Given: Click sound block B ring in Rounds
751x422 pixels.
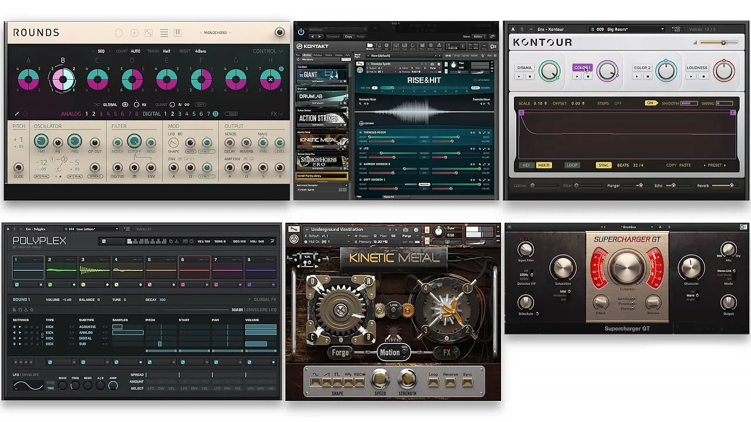Looking at the screenshot, I should tap(63, 79).
